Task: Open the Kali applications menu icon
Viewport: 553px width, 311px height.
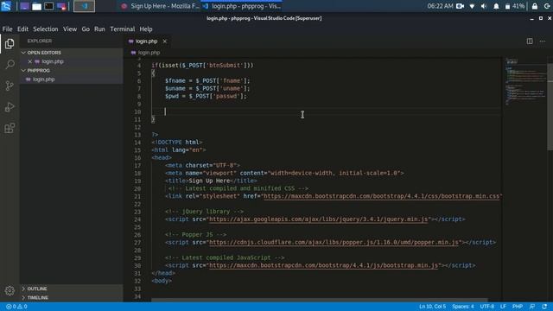Action: click(6, 6)
